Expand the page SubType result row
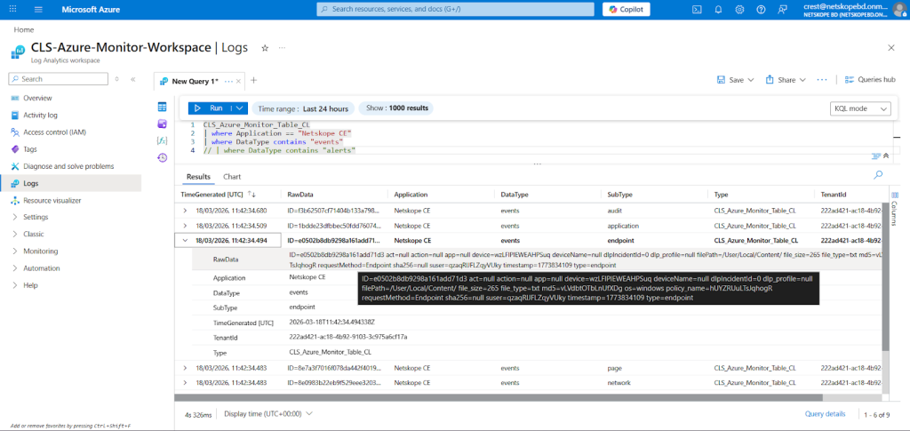This screenshot has width=910, height=431. (185, 368)
